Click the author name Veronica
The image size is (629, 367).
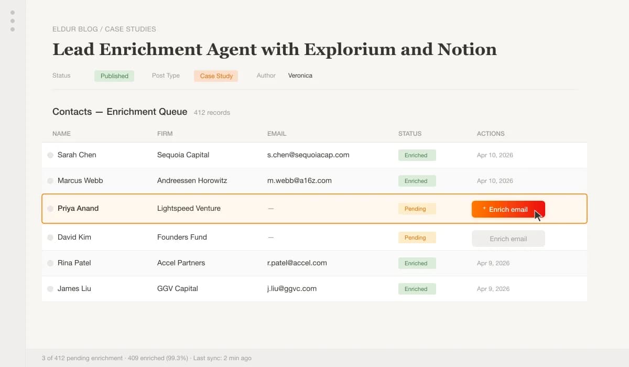click(300, 75)
